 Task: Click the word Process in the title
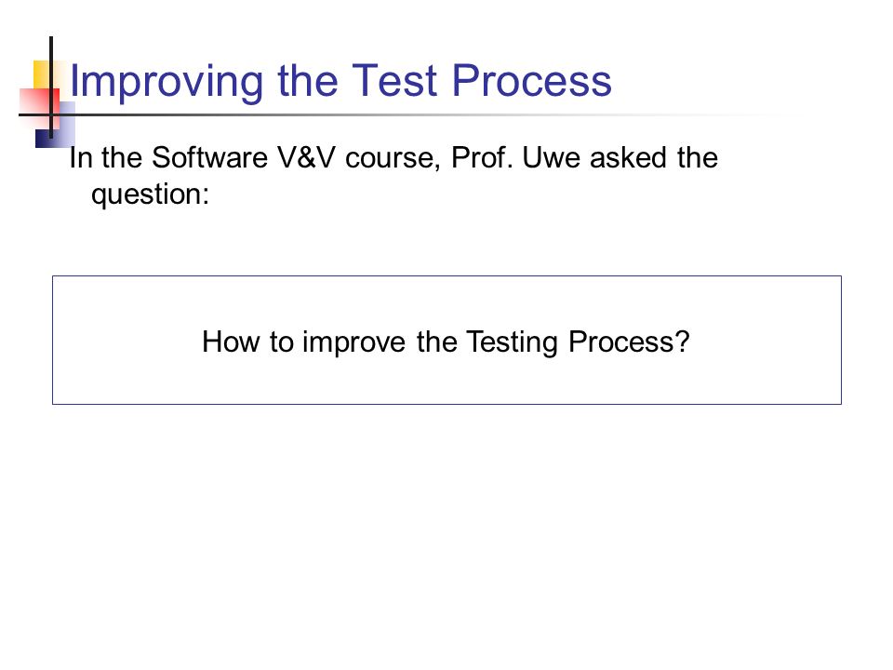click(532, 80)
